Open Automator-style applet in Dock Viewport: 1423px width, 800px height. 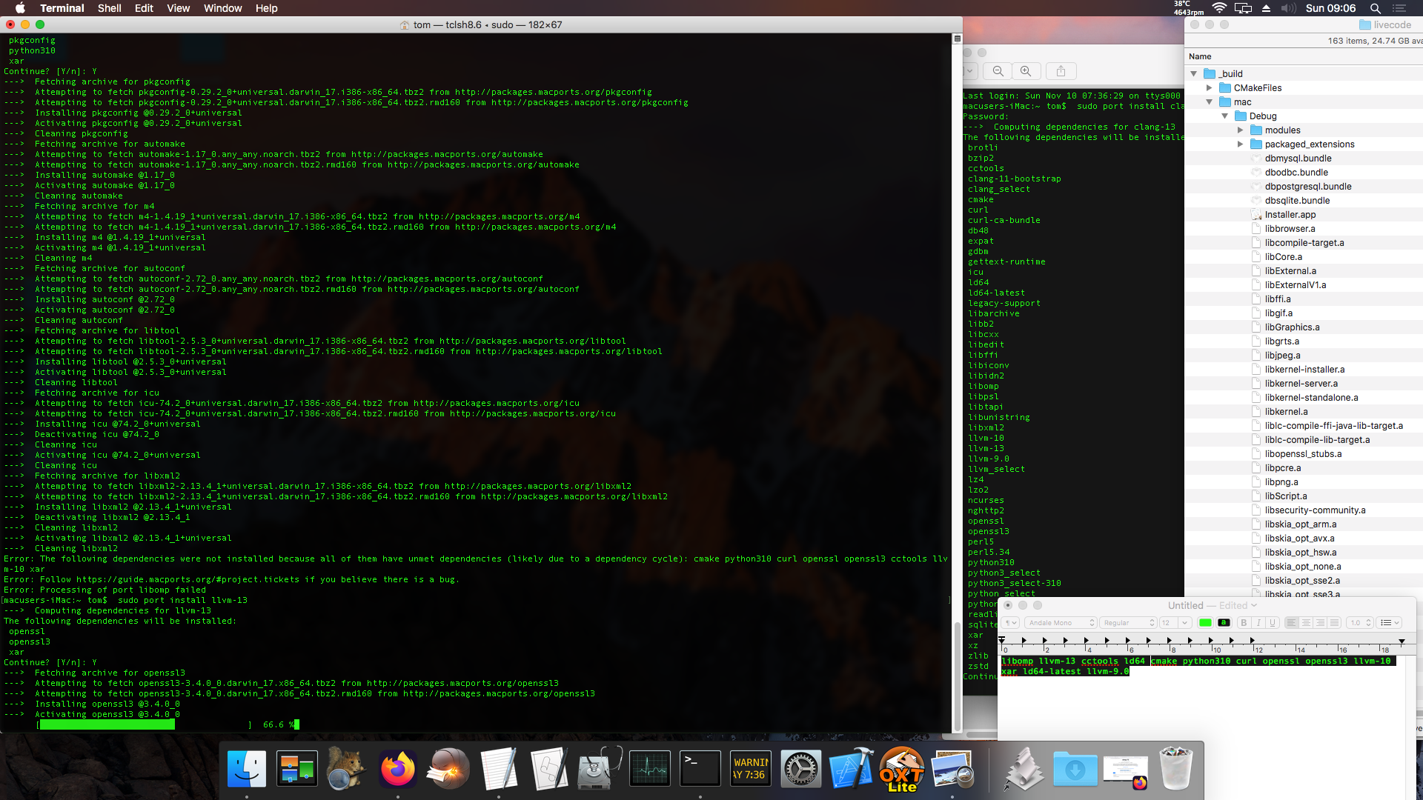[x=1025, y=768]
